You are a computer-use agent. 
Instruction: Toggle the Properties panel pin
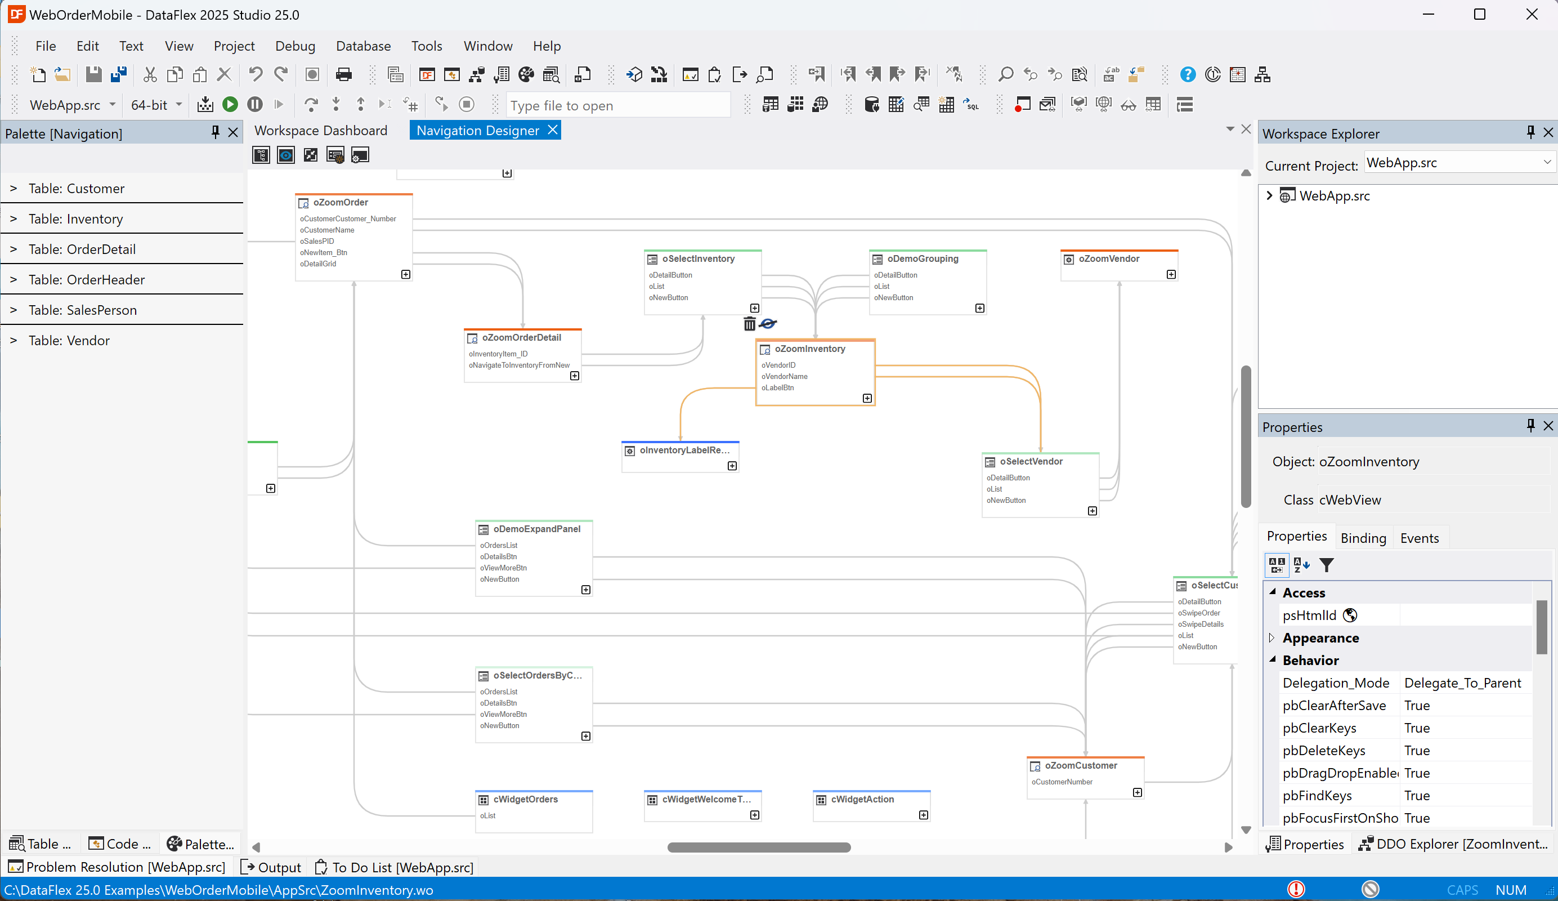(1530, 426)
